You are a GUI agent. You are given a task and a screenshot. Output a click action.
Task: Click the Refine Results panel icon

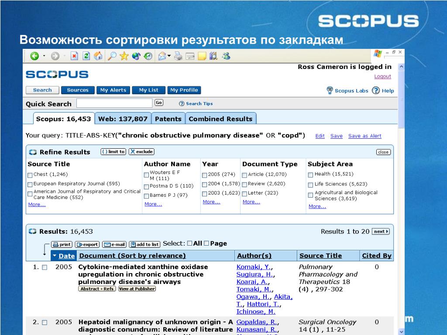click(33, 152)
